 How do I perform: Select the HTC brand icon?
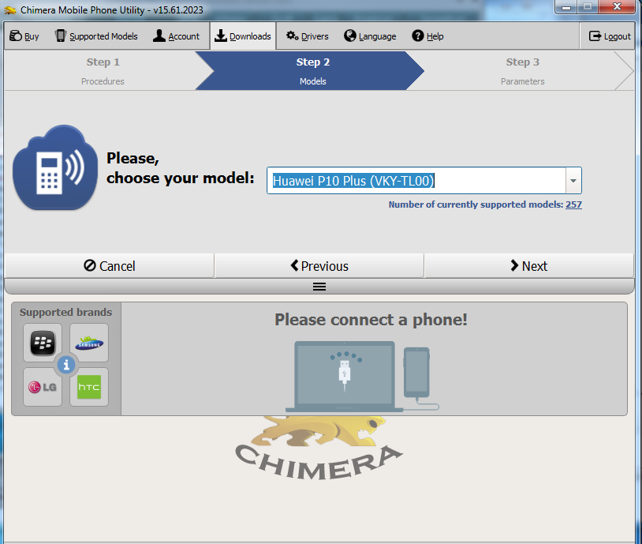89,387
